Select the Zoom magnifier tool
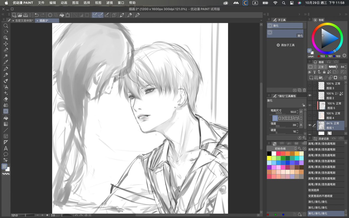This screenshot has height=218, width=349. click(6, 26)
